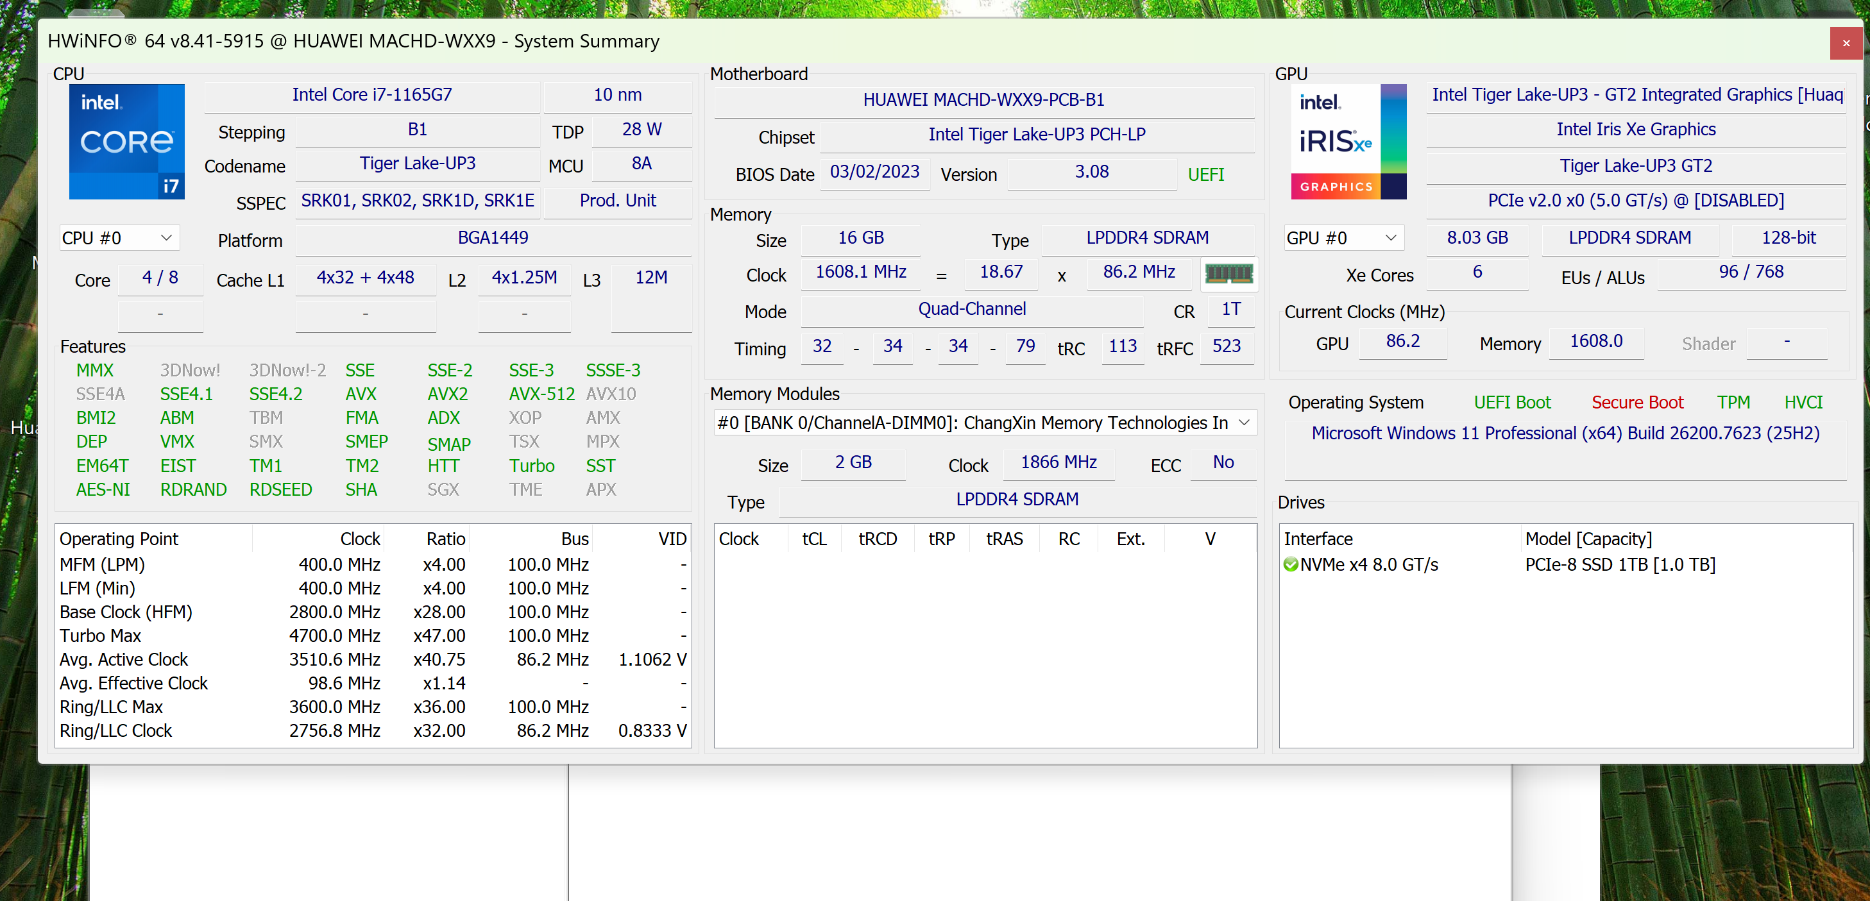
Task: Click the red Secure Boot indicator
Action: coord(1638,403)
